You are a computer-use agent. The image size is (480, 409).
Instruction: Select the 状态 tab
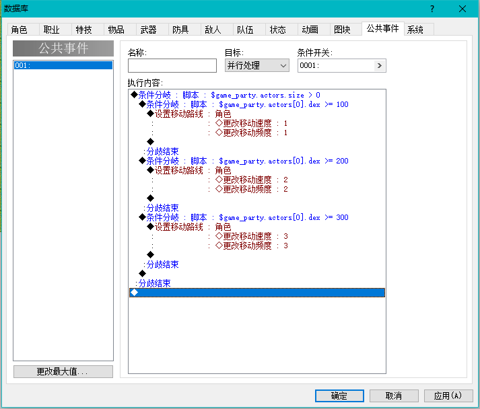tap(281, 30)
